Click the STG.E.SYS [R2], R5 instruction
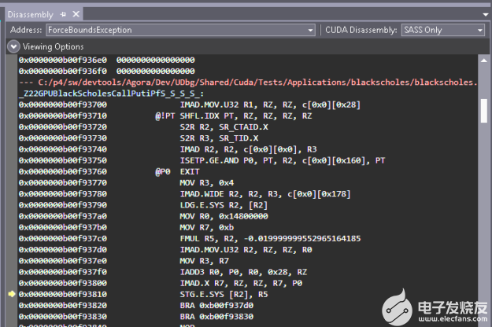Screen dimensions: 492x327 tap(224, 294)
